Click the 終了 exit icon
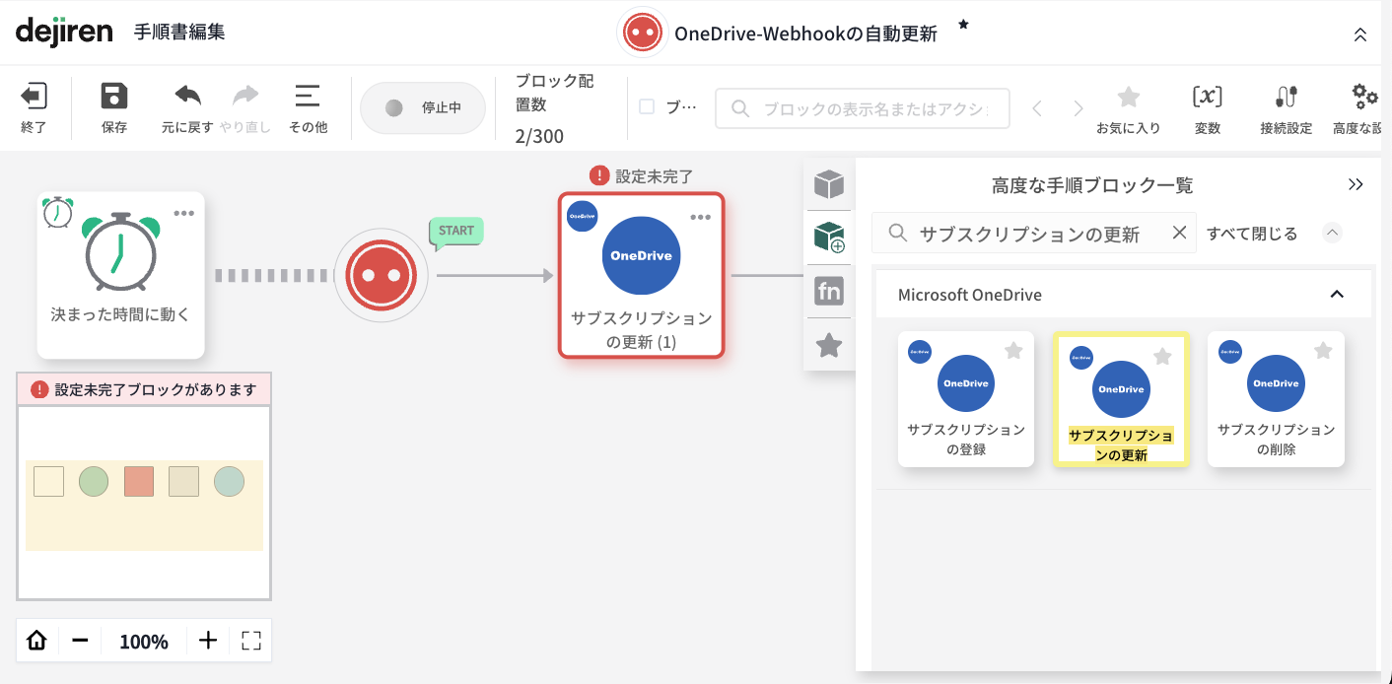The image size is (1392, 684). coord(34,97)
